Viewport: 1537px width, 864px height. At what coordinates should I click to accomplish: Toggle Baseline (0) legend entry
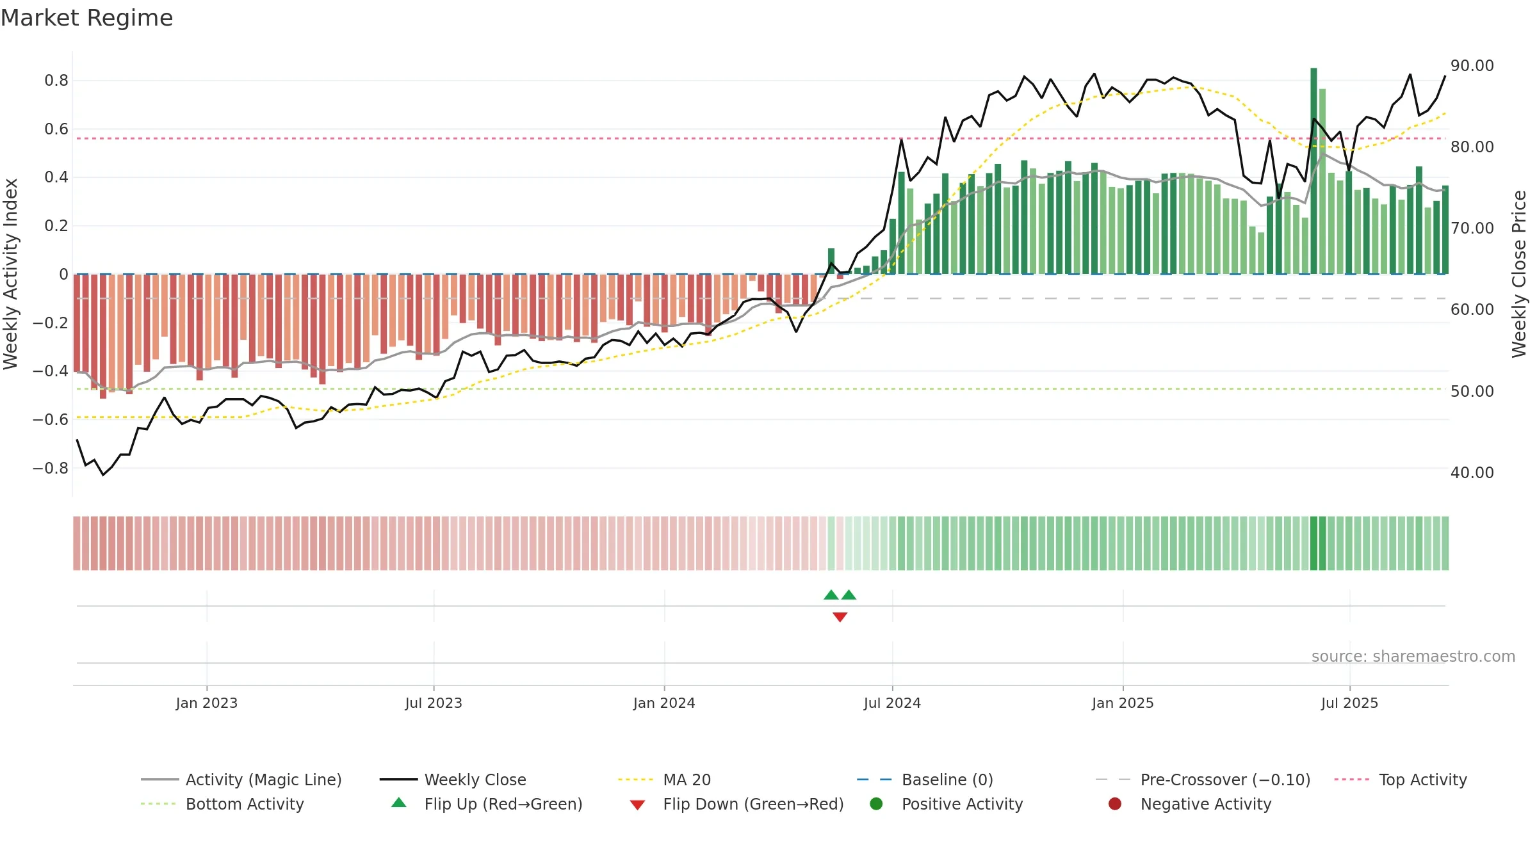(925, 780)
